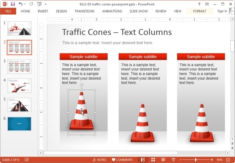Select slide 1 thumbnail
This screenshot has height=163, width=235.
coord(19,28)
